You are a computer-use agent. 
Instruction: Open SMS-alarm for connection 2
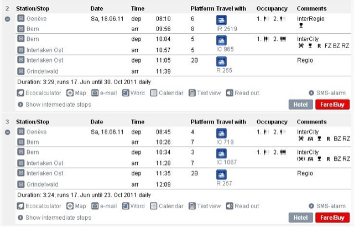point(327,93)
